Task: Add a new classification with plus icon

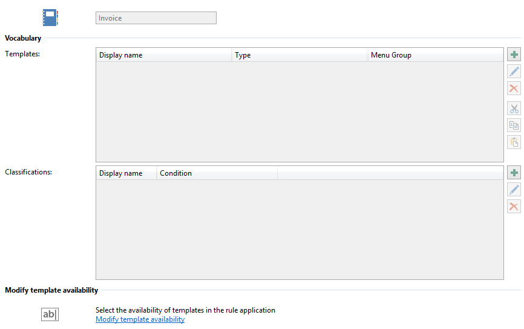Action: coord(514,173)
